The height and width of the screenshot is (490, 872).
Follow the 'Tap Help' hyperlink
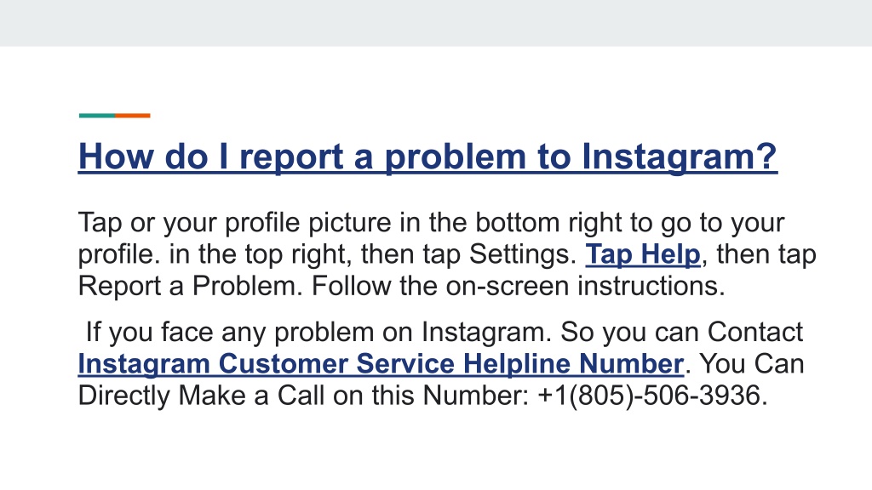[x=642, y=254]
